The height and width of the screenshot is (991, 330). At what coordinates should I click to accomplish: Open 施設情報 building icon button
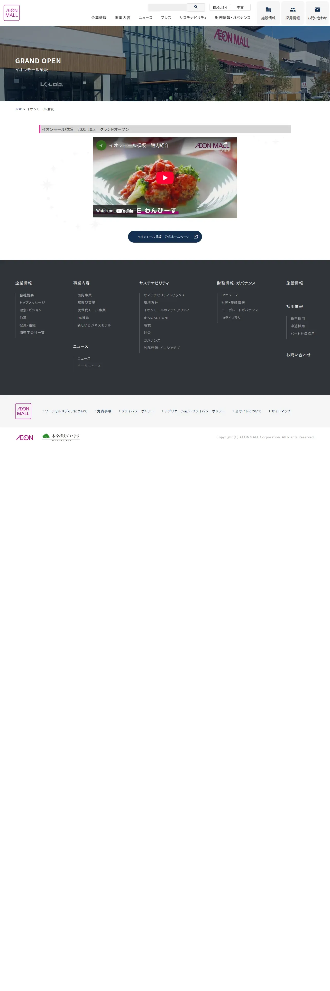tap(268, 13)
